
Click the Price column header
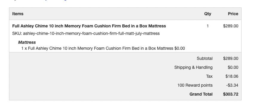click(x=233, y=14)
